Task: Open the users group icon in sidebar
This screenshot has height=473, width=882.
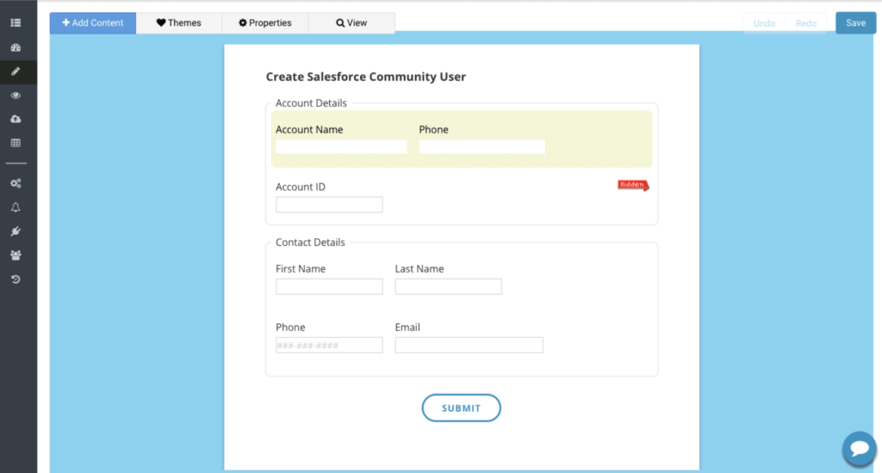Action: point(16,255)
